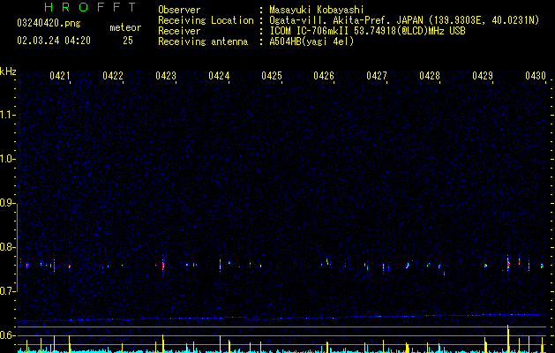Click the ICOM IC-706mkII receiver text
The image size is (555, 353).
click(x=367, y=31)
